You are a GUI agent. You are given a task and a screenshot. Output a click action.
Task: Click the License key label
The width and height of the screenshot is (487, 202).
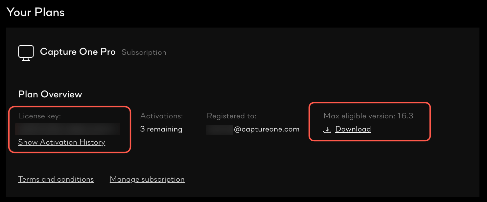coord(39,116)
